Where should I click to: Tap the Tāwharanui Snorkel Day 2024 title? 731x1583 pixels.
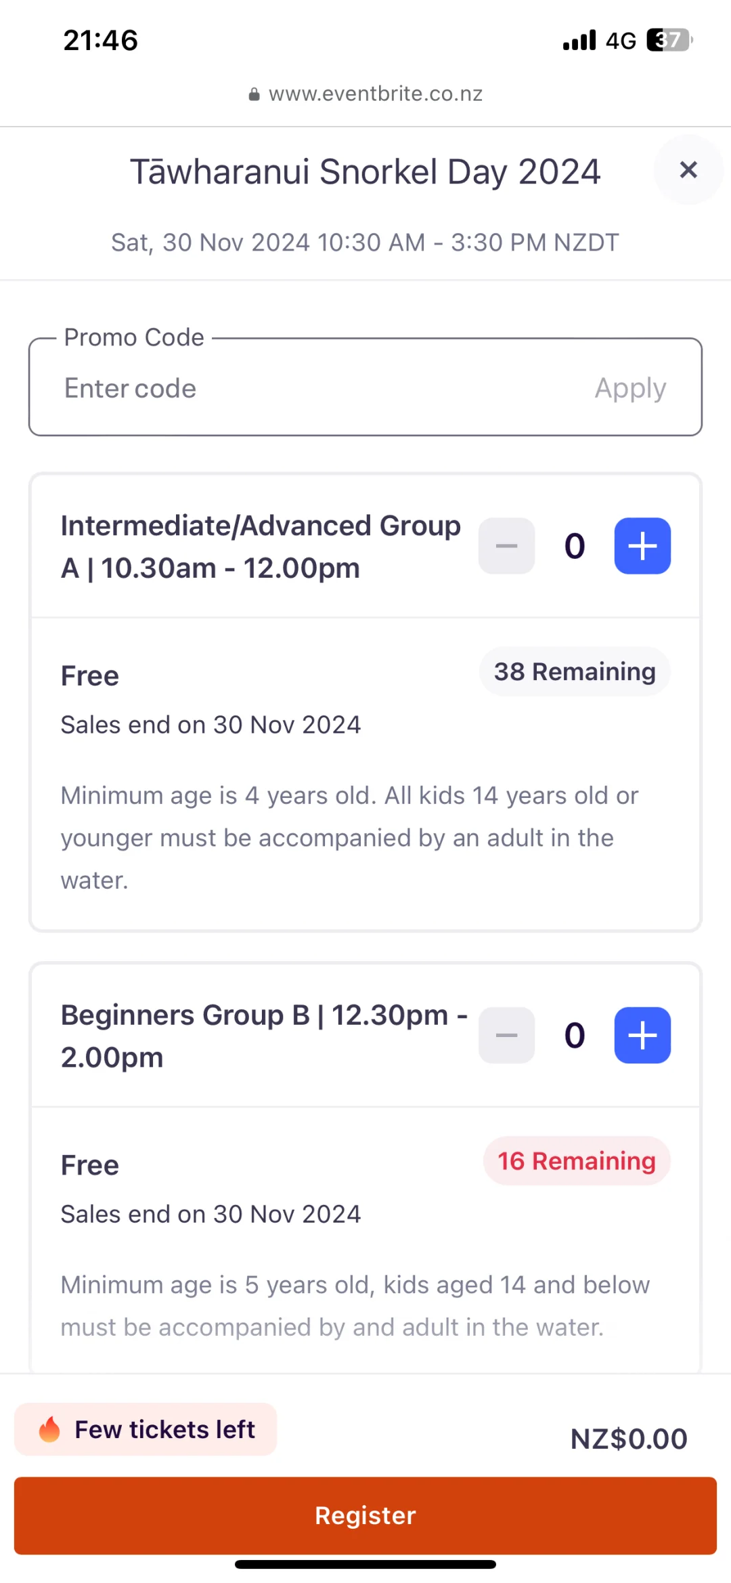(365, 172)
